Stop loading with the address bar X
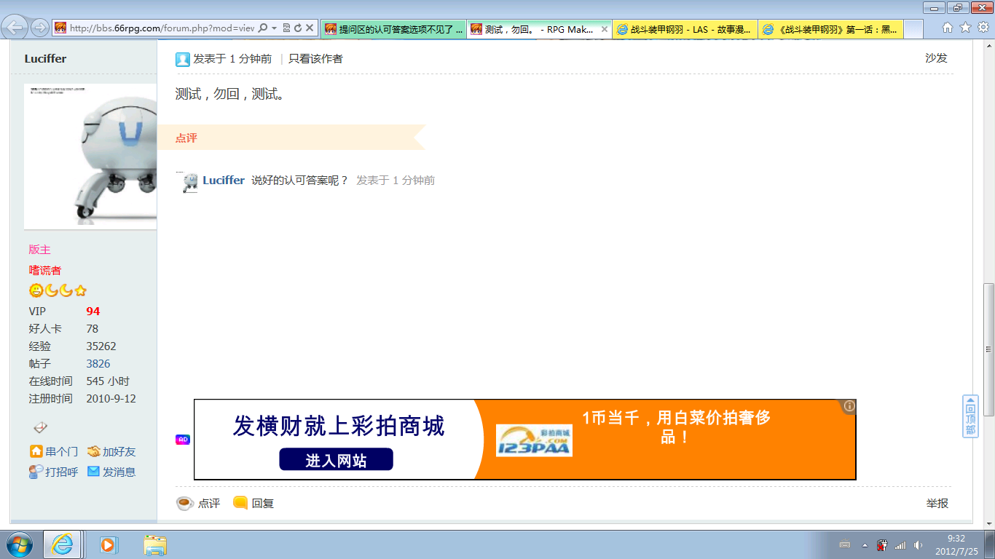995x559 pixels. click(x=310, y=28)
